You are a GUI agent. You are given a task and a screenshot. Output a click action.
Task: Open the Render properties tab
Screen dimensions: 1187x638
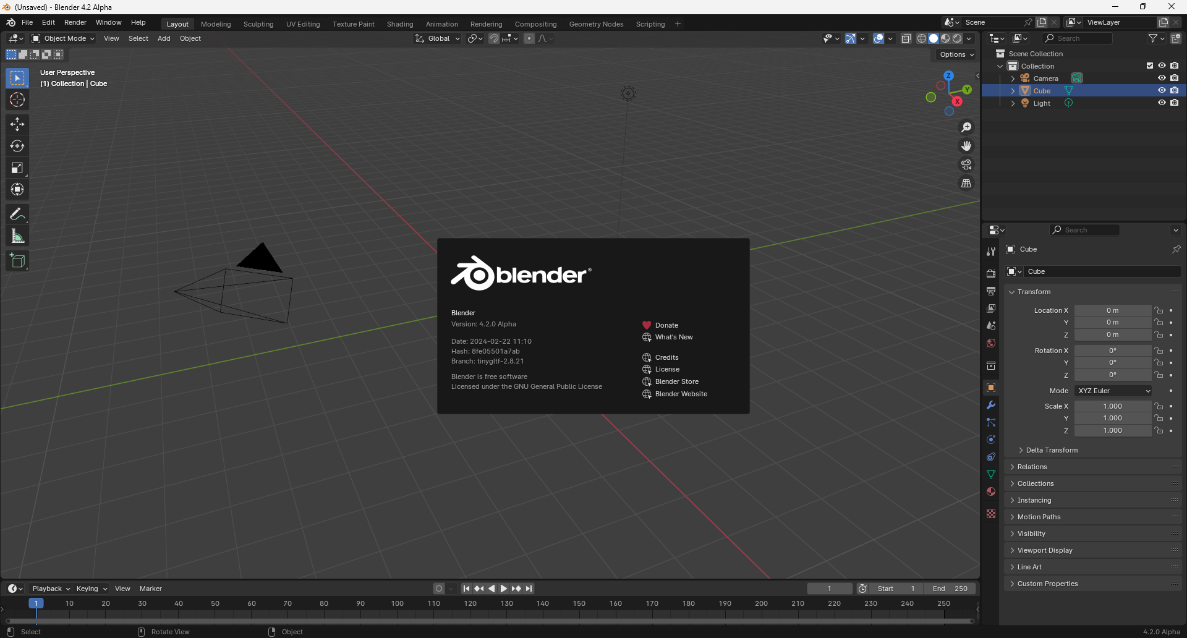pos(991,273)
